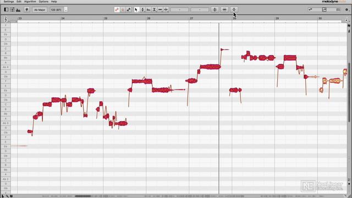352x198 pixels.
Task: Click the Ab 2 pitch ruler label
Action: 5,179
